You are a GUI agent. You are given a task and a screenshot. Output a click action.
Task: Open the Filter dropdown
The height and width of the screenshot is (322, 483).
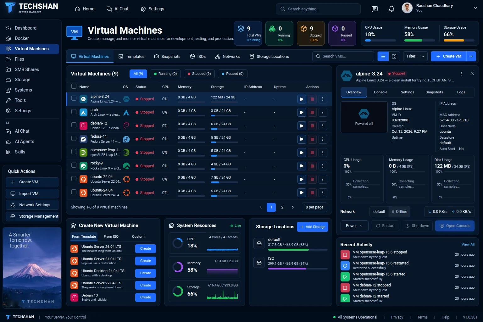(x=415, y=56)
